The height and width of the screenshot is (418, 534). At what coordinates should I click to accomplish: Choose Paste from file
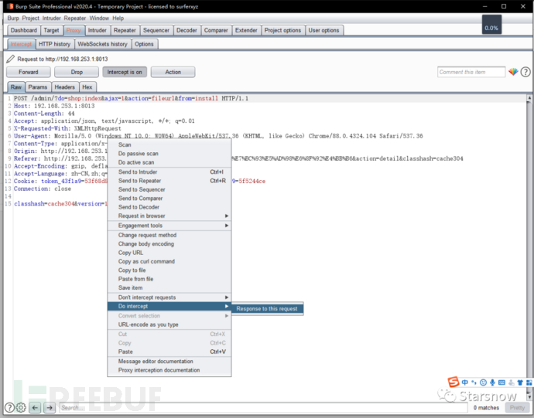pyautogui.click(x=169, y=279)
